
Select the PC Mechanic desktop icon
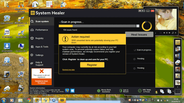pyautogui.click(x=7, y=33)
